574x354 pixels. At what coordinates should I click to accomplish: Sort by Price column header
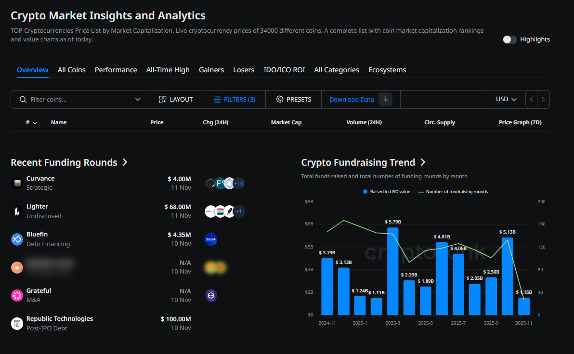pyautogui.click(x=157, y=122)
